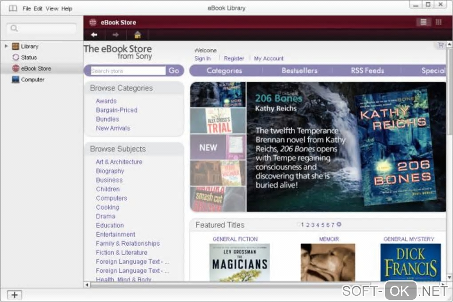Open the Fiction & Literature subject
The height and width of the screenshot is (302, 453).
coord(122,252)
